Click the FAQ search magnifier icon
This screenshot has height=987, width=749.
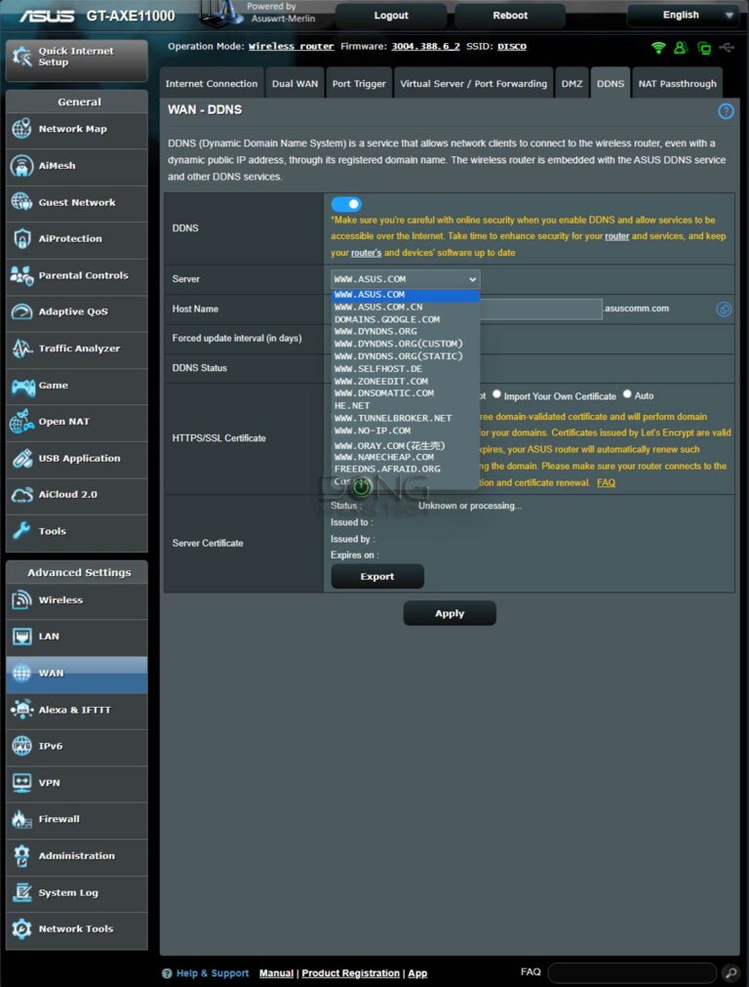[730, 972]
